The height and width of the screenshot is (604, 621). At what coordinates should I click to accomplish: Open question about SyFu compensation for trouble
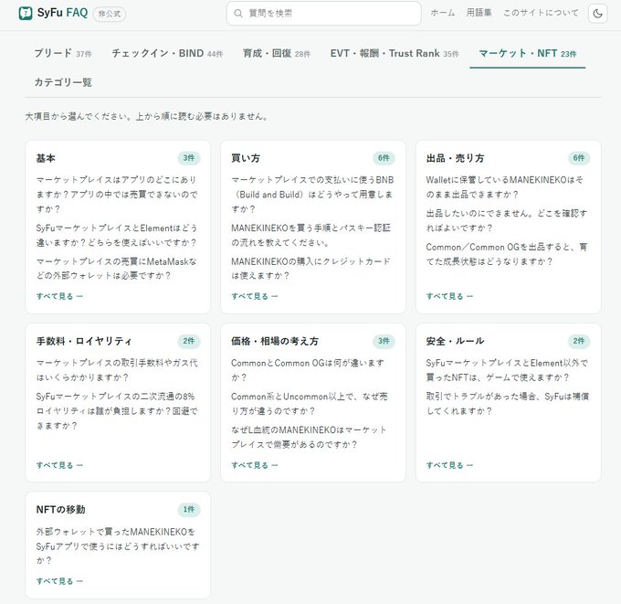[508, 404]
